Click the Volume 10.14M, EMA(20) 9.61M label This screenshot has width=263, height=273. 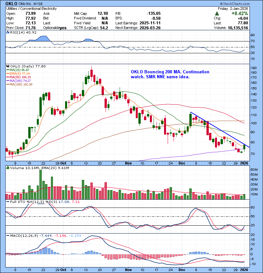point(39,168)
